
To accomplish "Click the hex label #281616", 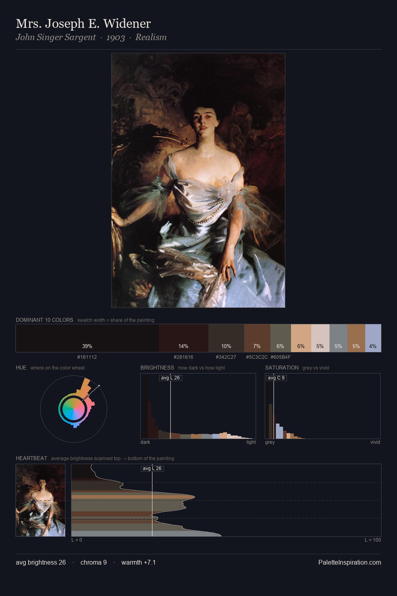I will (x=183, y=357).
